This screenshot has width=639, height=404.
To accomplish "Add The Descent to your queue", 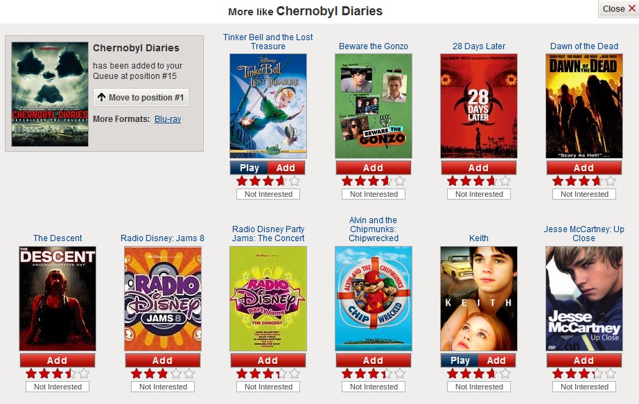I will (x=57, y=360).
